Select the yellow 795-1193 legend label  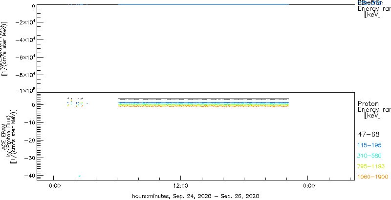(x=371, y=166)
